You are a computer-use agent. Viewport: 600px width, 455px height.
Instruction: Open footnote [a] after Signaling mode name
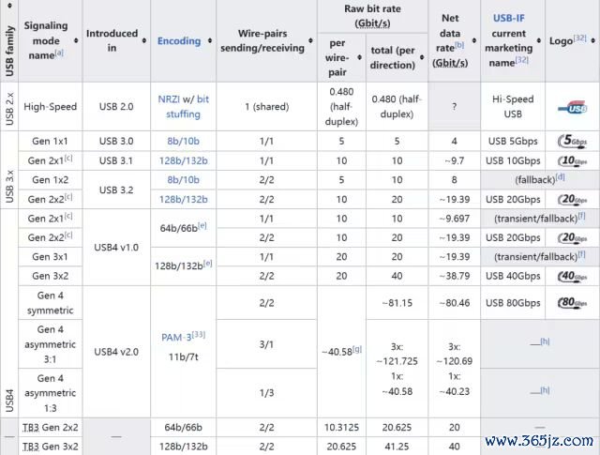59,53
